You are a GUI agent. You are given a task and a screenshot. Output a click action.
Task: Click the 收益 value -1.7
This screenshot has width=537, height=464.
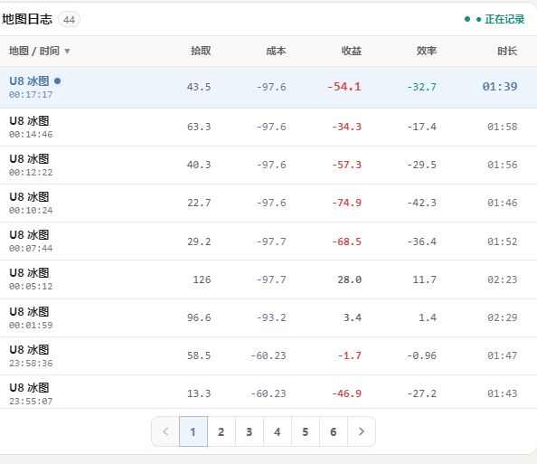click(349, 355)
